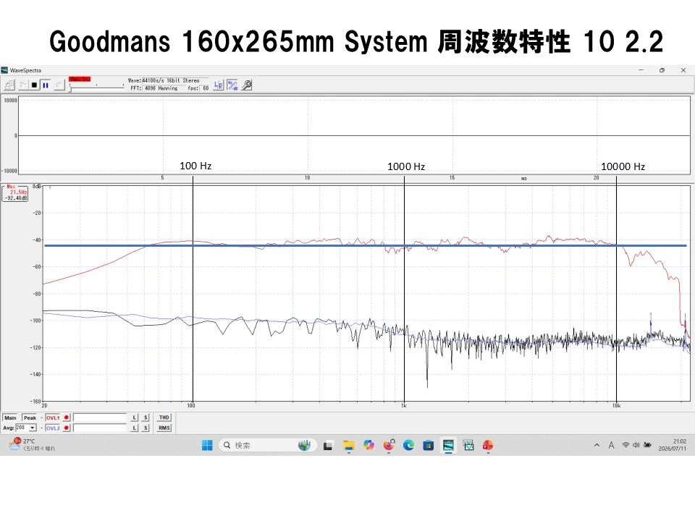Click the L load button for OVL2
Screen dimensions: 695x521
[x=135, y=428]
